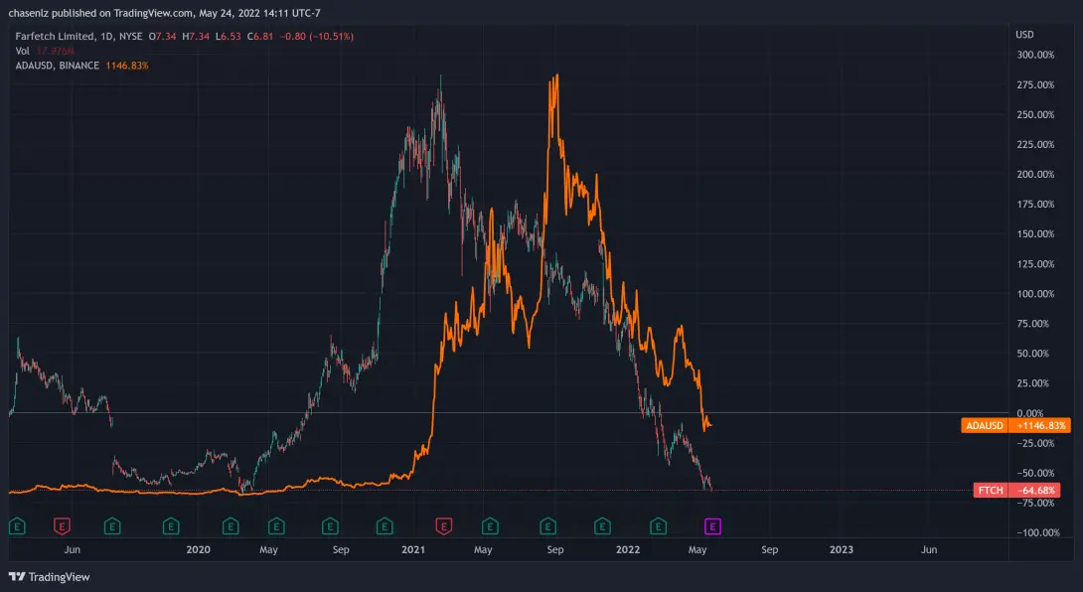Click the −10.51% change value in header

coord(334,36)
